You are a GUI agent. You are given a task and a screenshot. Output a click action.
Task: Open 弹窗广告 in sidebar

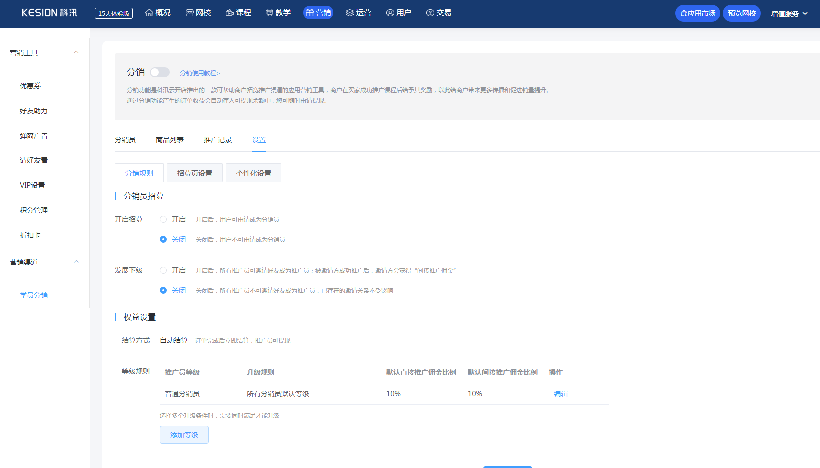34,136
